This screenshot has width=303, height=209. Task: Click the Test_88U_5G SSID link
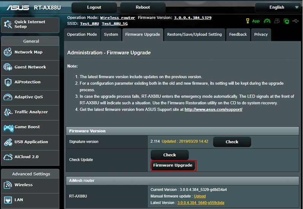coord(115,24)
